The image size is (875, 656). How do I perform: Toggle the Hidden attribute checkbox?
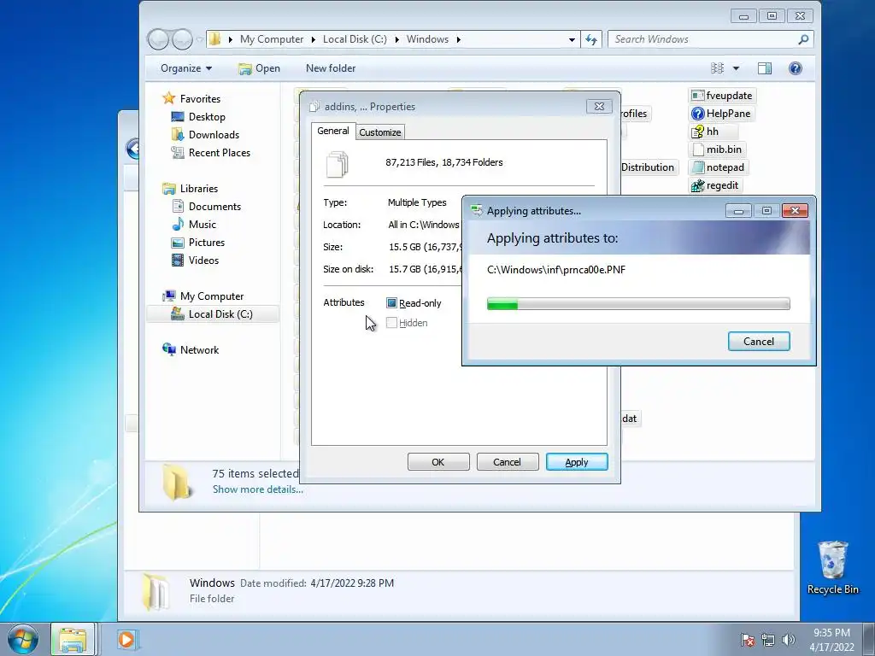(391, 322)
